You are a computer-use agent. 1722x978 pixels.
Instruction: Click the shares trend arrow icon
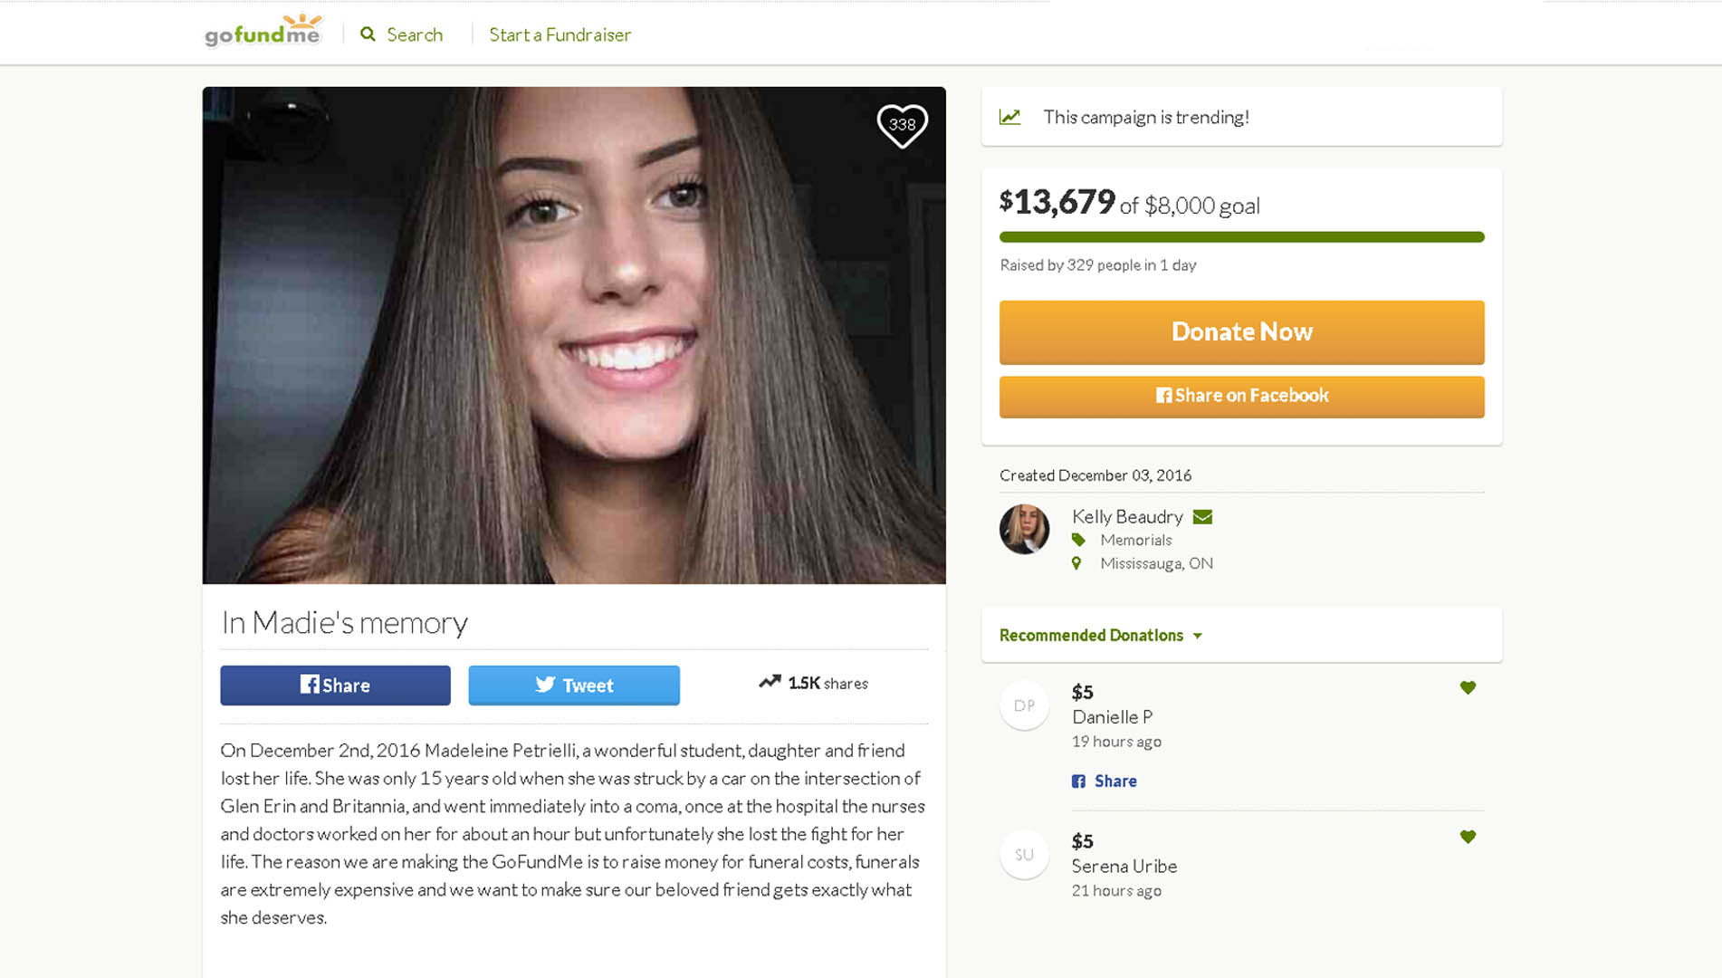coord(770,682)
